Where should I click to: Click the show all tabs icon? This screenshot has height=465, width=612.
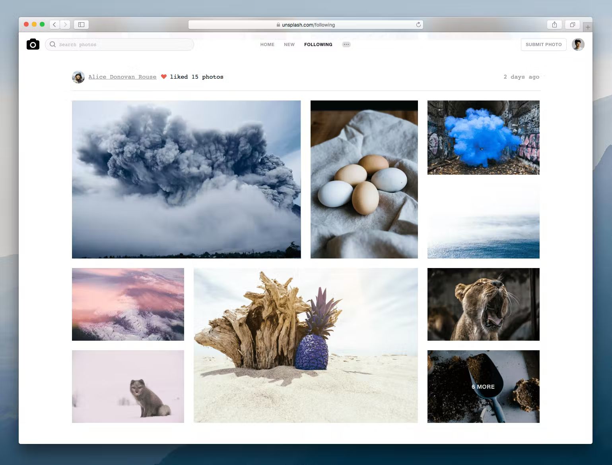tap(573, 24)
